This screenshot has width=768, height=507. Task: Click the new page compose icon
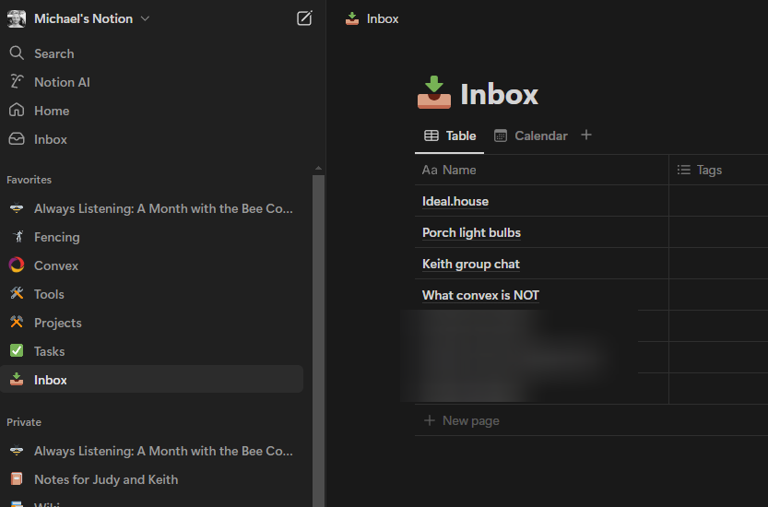(304, 18)
